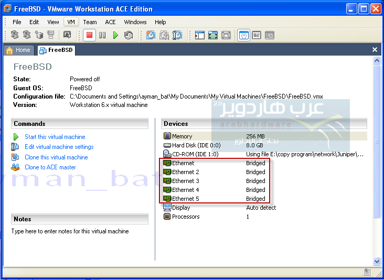Viewport: 384px width, 280px height.
Task: Select the Appliance view toolbar icon
Action: [x=257, y=35]
